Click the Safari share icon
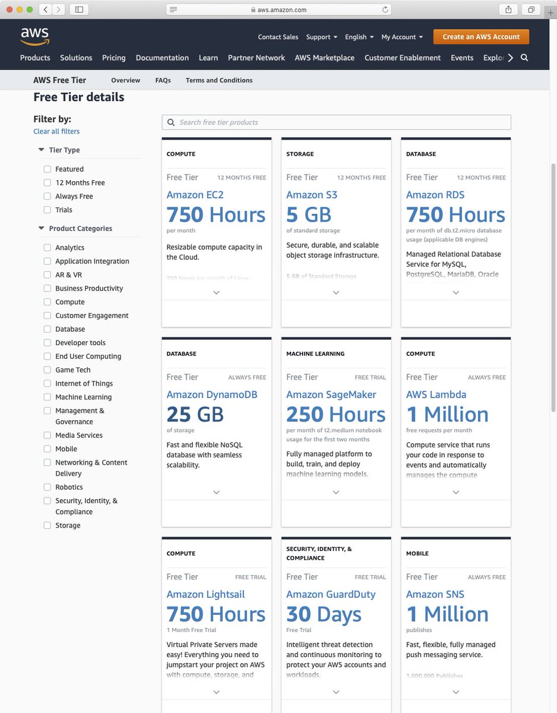The width and height of the screenshot is (557, 713). pyautogui.click(x=508, y=10)
